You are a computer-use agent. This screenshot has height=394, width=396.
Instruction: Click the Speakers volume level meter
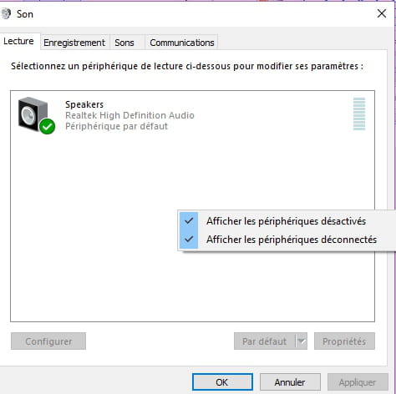(x=359, y=114)
